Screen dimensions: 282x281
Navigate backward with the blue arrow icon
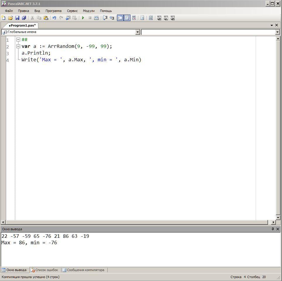click(x=68, y=18)
